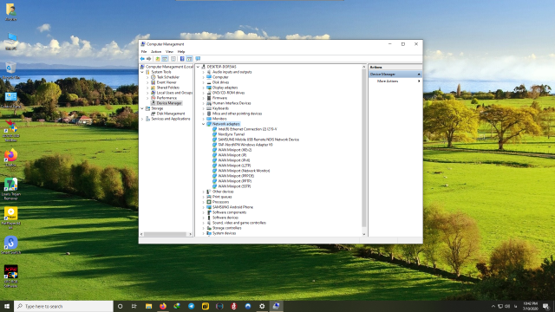Click the Scan for hardware changes icon
Screen dimensions: 555x312
[x=198, y=59]
